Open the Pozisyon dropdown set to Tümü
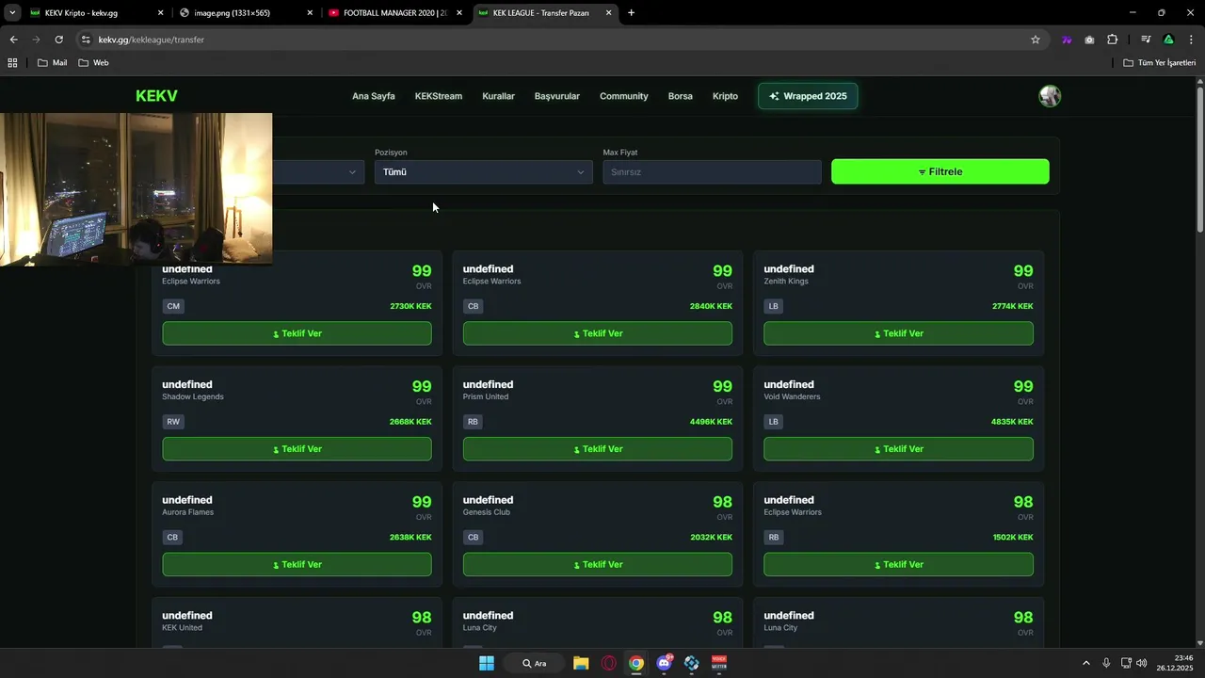 (x=484, y=172)
